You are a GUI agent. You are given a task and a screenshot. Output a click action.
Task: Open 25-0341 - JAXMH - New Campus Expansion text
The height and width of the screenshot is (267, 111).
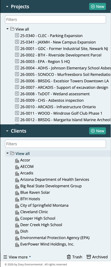click(58, 42)
